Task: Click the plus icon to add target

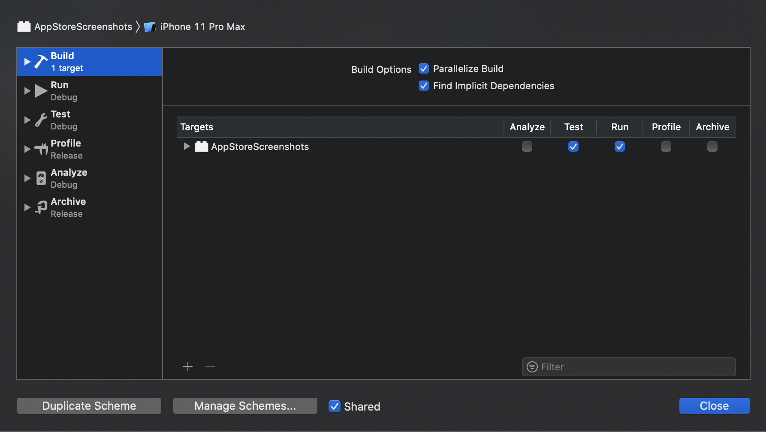Action: click(188, 366)
